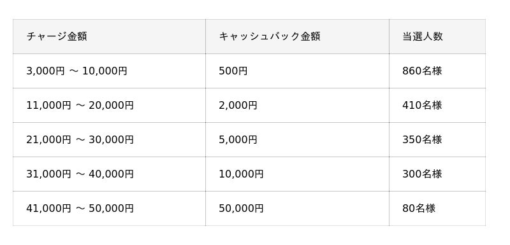
Task: Click the 300名様 winners cell
Action: [x=437, y=174]
